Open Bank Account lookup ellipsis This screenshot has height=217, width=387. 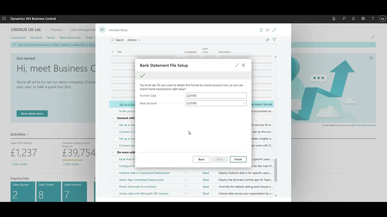(244, 103)
